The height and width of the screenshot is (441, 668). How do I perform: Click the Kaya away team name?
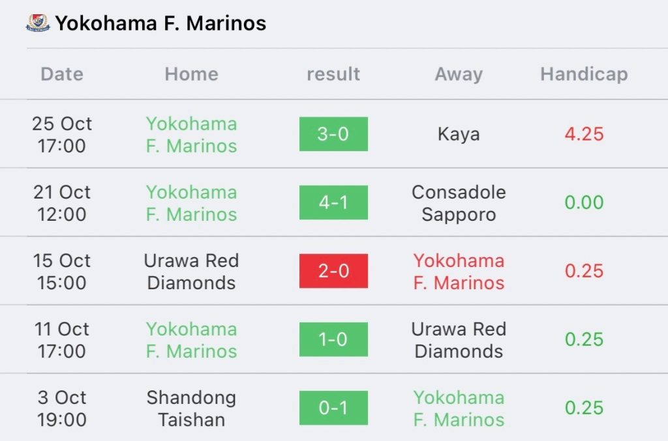pyautogui.click(x=459, y=134)
